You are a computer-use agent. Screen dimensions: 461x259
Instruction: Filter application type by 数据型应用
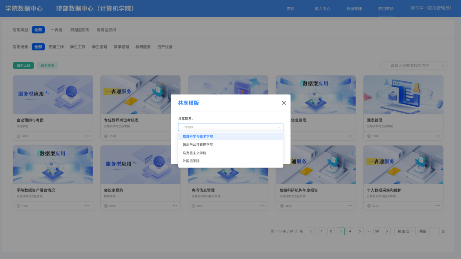tap(80, 30)
